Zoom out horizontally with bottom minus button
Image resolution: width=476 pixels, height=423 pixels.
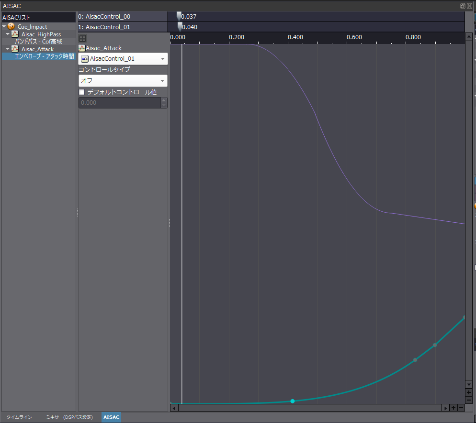tap(461, 408)
